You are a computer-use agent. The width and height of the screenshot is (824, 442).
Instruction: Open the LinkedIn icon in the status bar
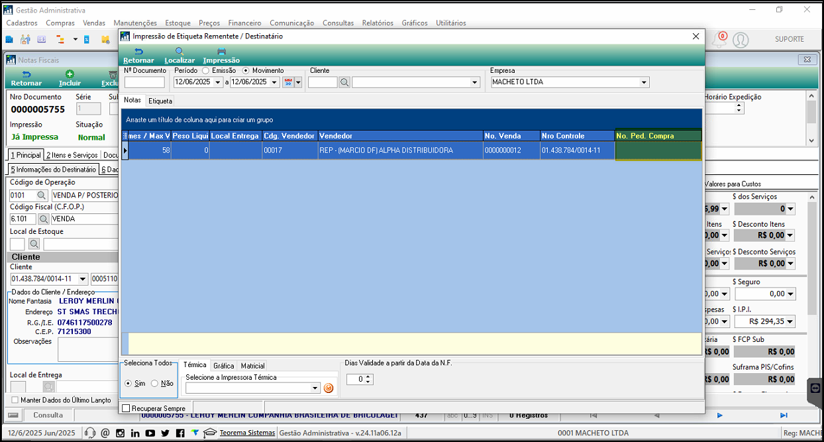click(x=135, y=433)
